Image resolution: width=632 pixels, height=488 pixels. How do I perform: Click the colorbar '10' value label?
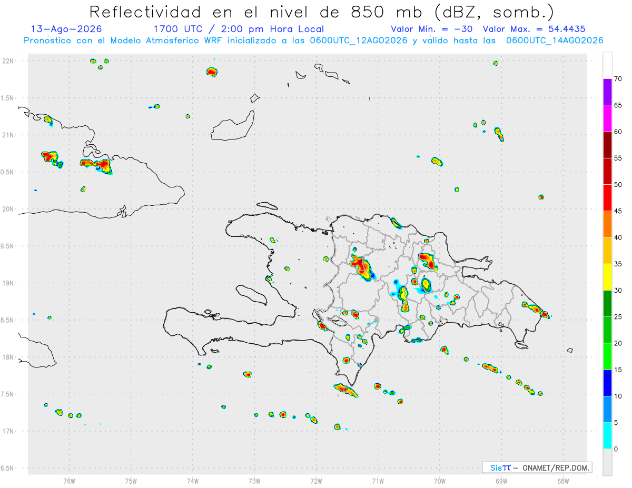point(618,396)
